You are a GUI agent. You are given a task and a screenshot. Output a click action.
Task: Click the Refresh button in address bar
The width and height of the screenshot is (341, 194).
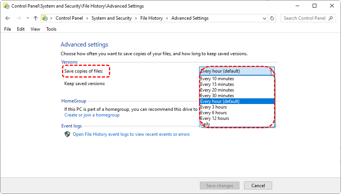click(272, 18)
